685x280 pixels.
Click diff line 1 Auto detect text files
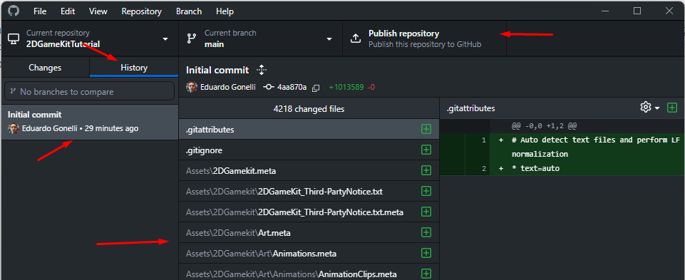562,147
